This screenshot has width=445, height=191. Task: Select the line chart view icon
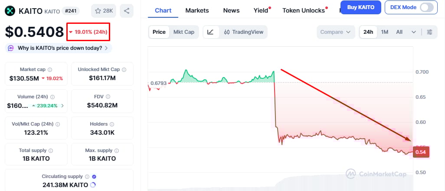click(210, 32)
